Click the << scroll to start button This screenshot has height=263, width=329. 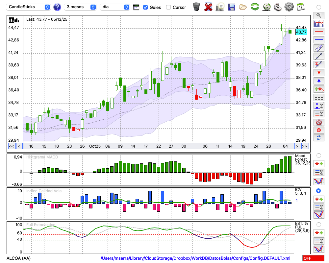coord(11,146)
